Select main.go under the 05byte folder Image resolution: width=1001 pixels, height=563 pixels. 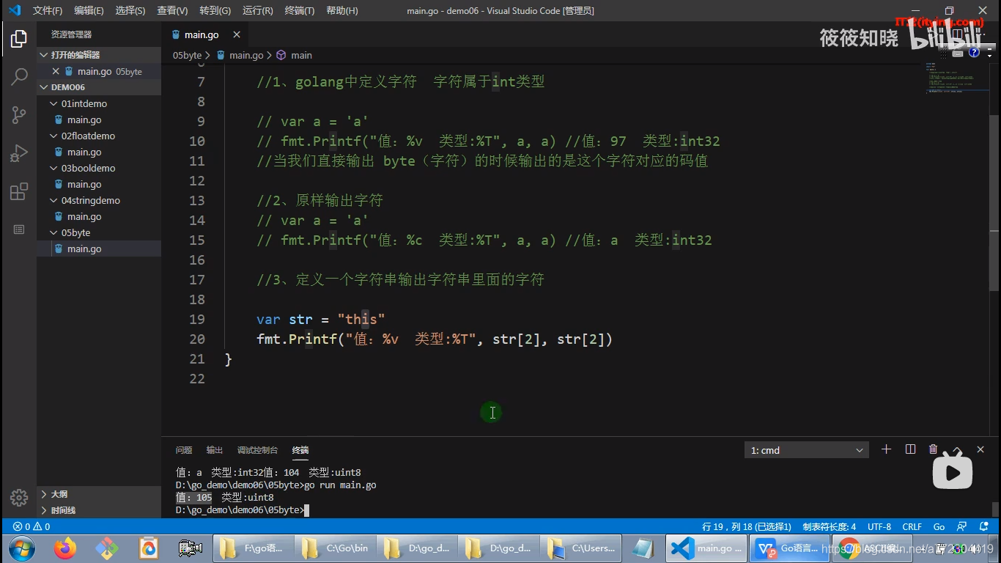tap(99, 249)
